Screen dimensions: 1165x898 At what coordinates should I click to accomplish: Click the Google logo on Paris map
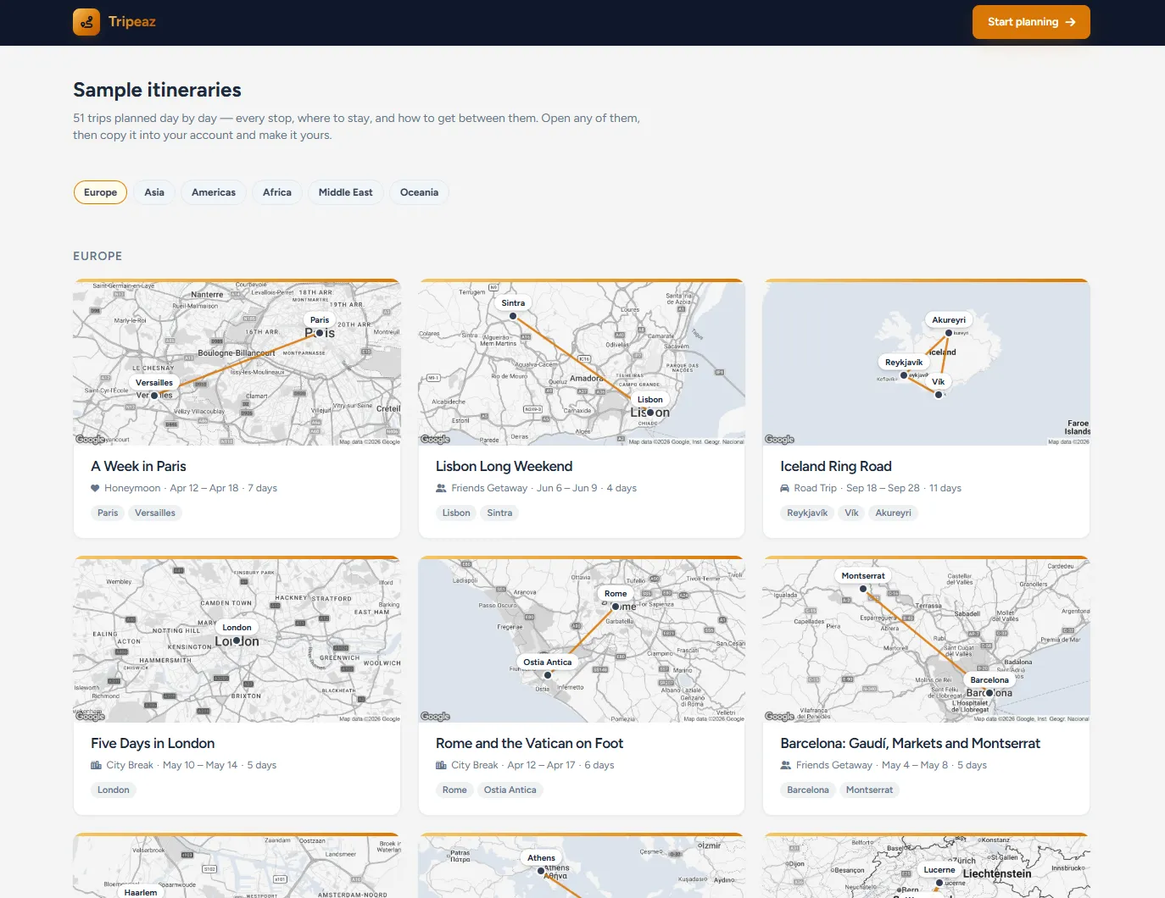pos(90,440)
